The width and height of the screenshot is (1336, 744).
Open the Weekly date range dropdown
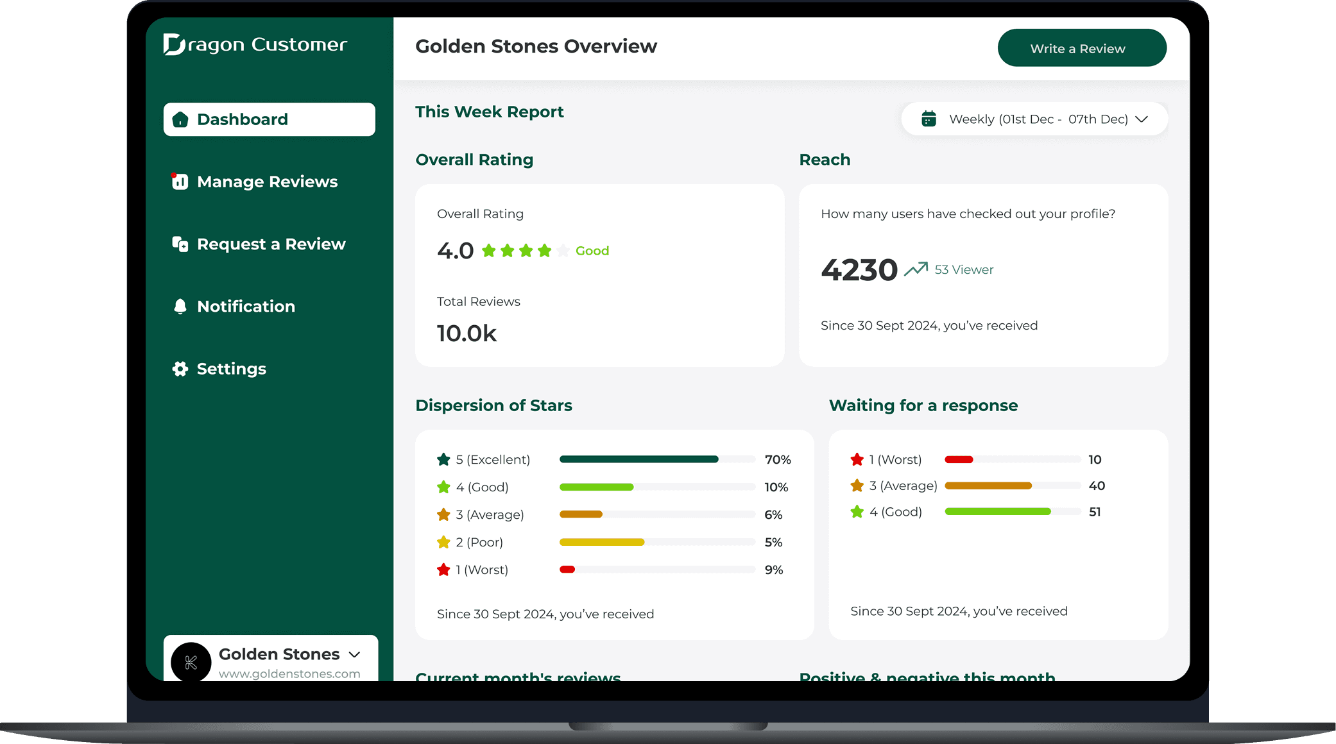pyautogui.click(x=1033, y=119)
